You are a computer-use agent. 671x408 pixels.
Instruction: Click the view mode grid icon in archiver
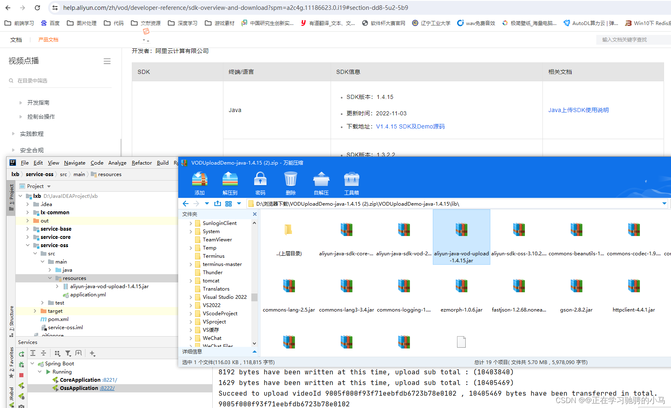229,204
